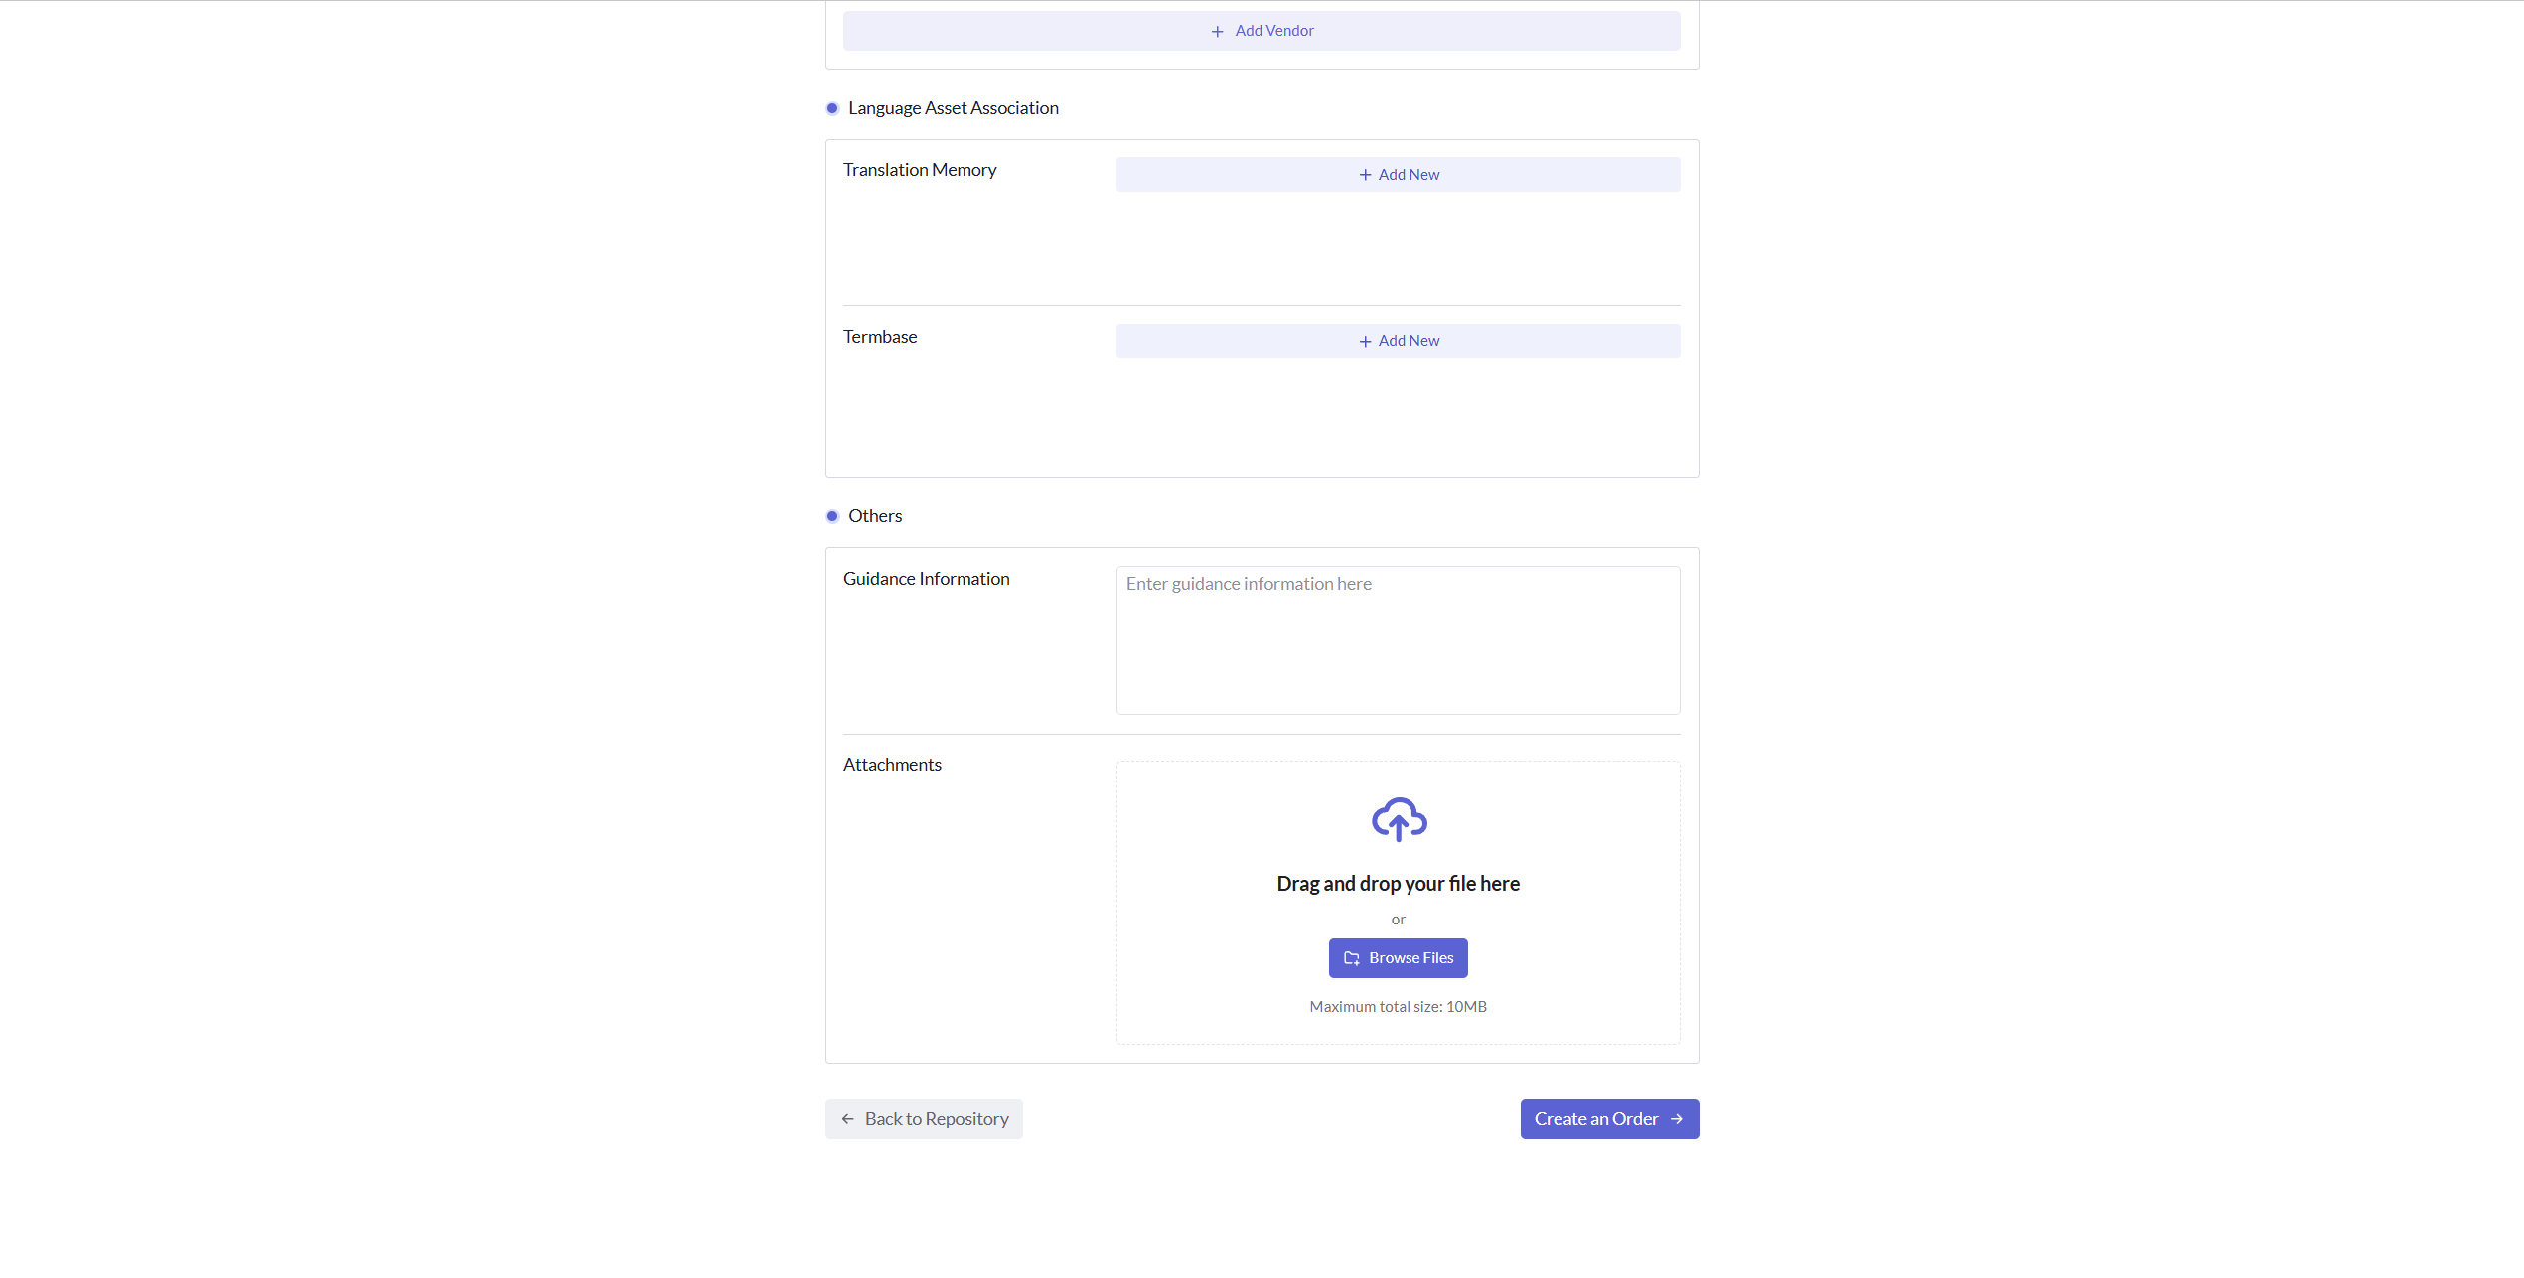Click the plus icon beside Termbase Add New
The height and width of the screenshot is (1278, 2524).
coord(1364,341)
